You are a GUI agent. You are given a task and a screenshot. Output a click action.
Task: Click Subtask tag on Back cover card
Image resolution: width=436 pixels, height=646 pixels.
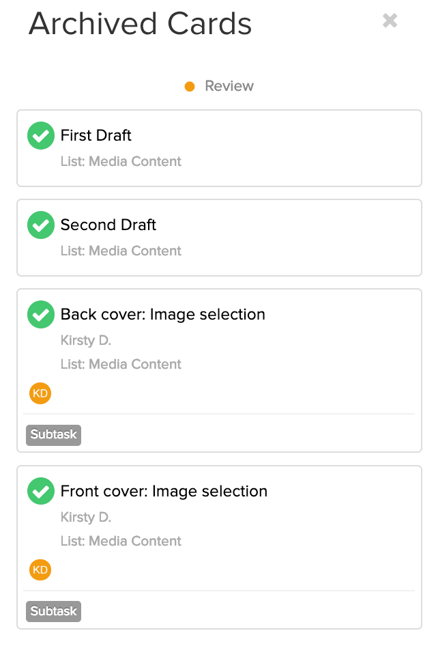click(53, 435)
